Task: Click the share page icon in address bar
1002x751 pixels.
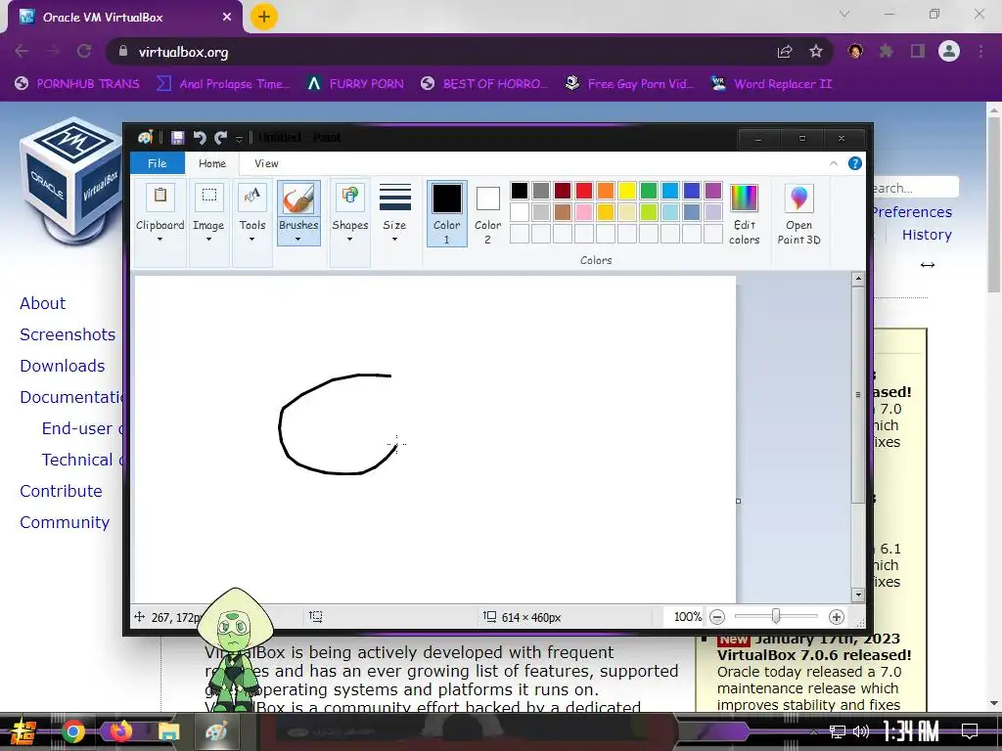Action: pos(785,52)
